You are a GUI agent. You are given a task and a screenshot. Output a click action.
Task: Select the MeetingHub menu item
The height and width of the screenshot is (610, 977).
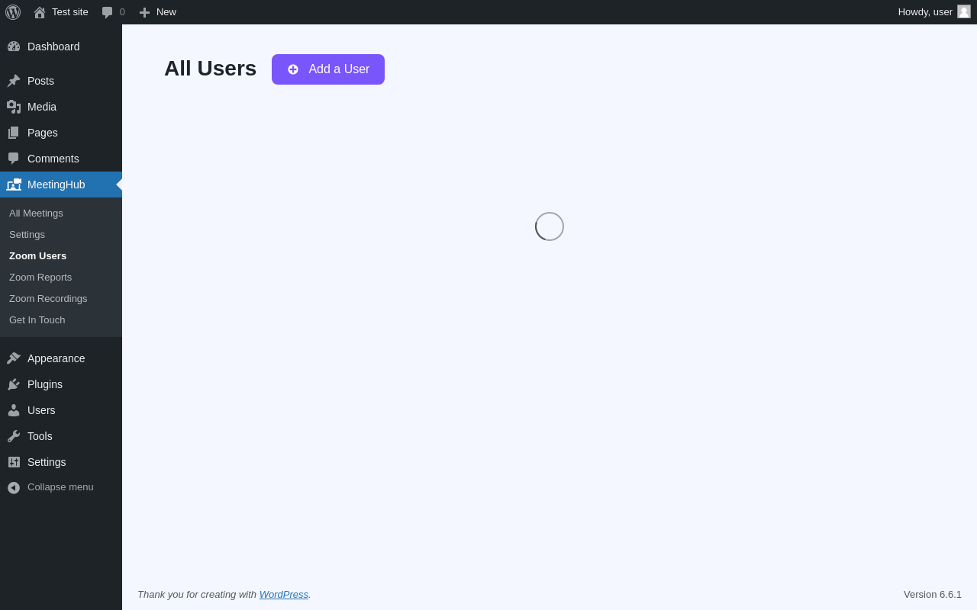[x=61, y=185]
